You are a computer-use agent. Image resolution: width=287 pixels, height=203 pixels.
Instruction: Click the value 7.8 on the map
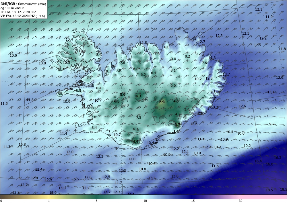[94, 117]
